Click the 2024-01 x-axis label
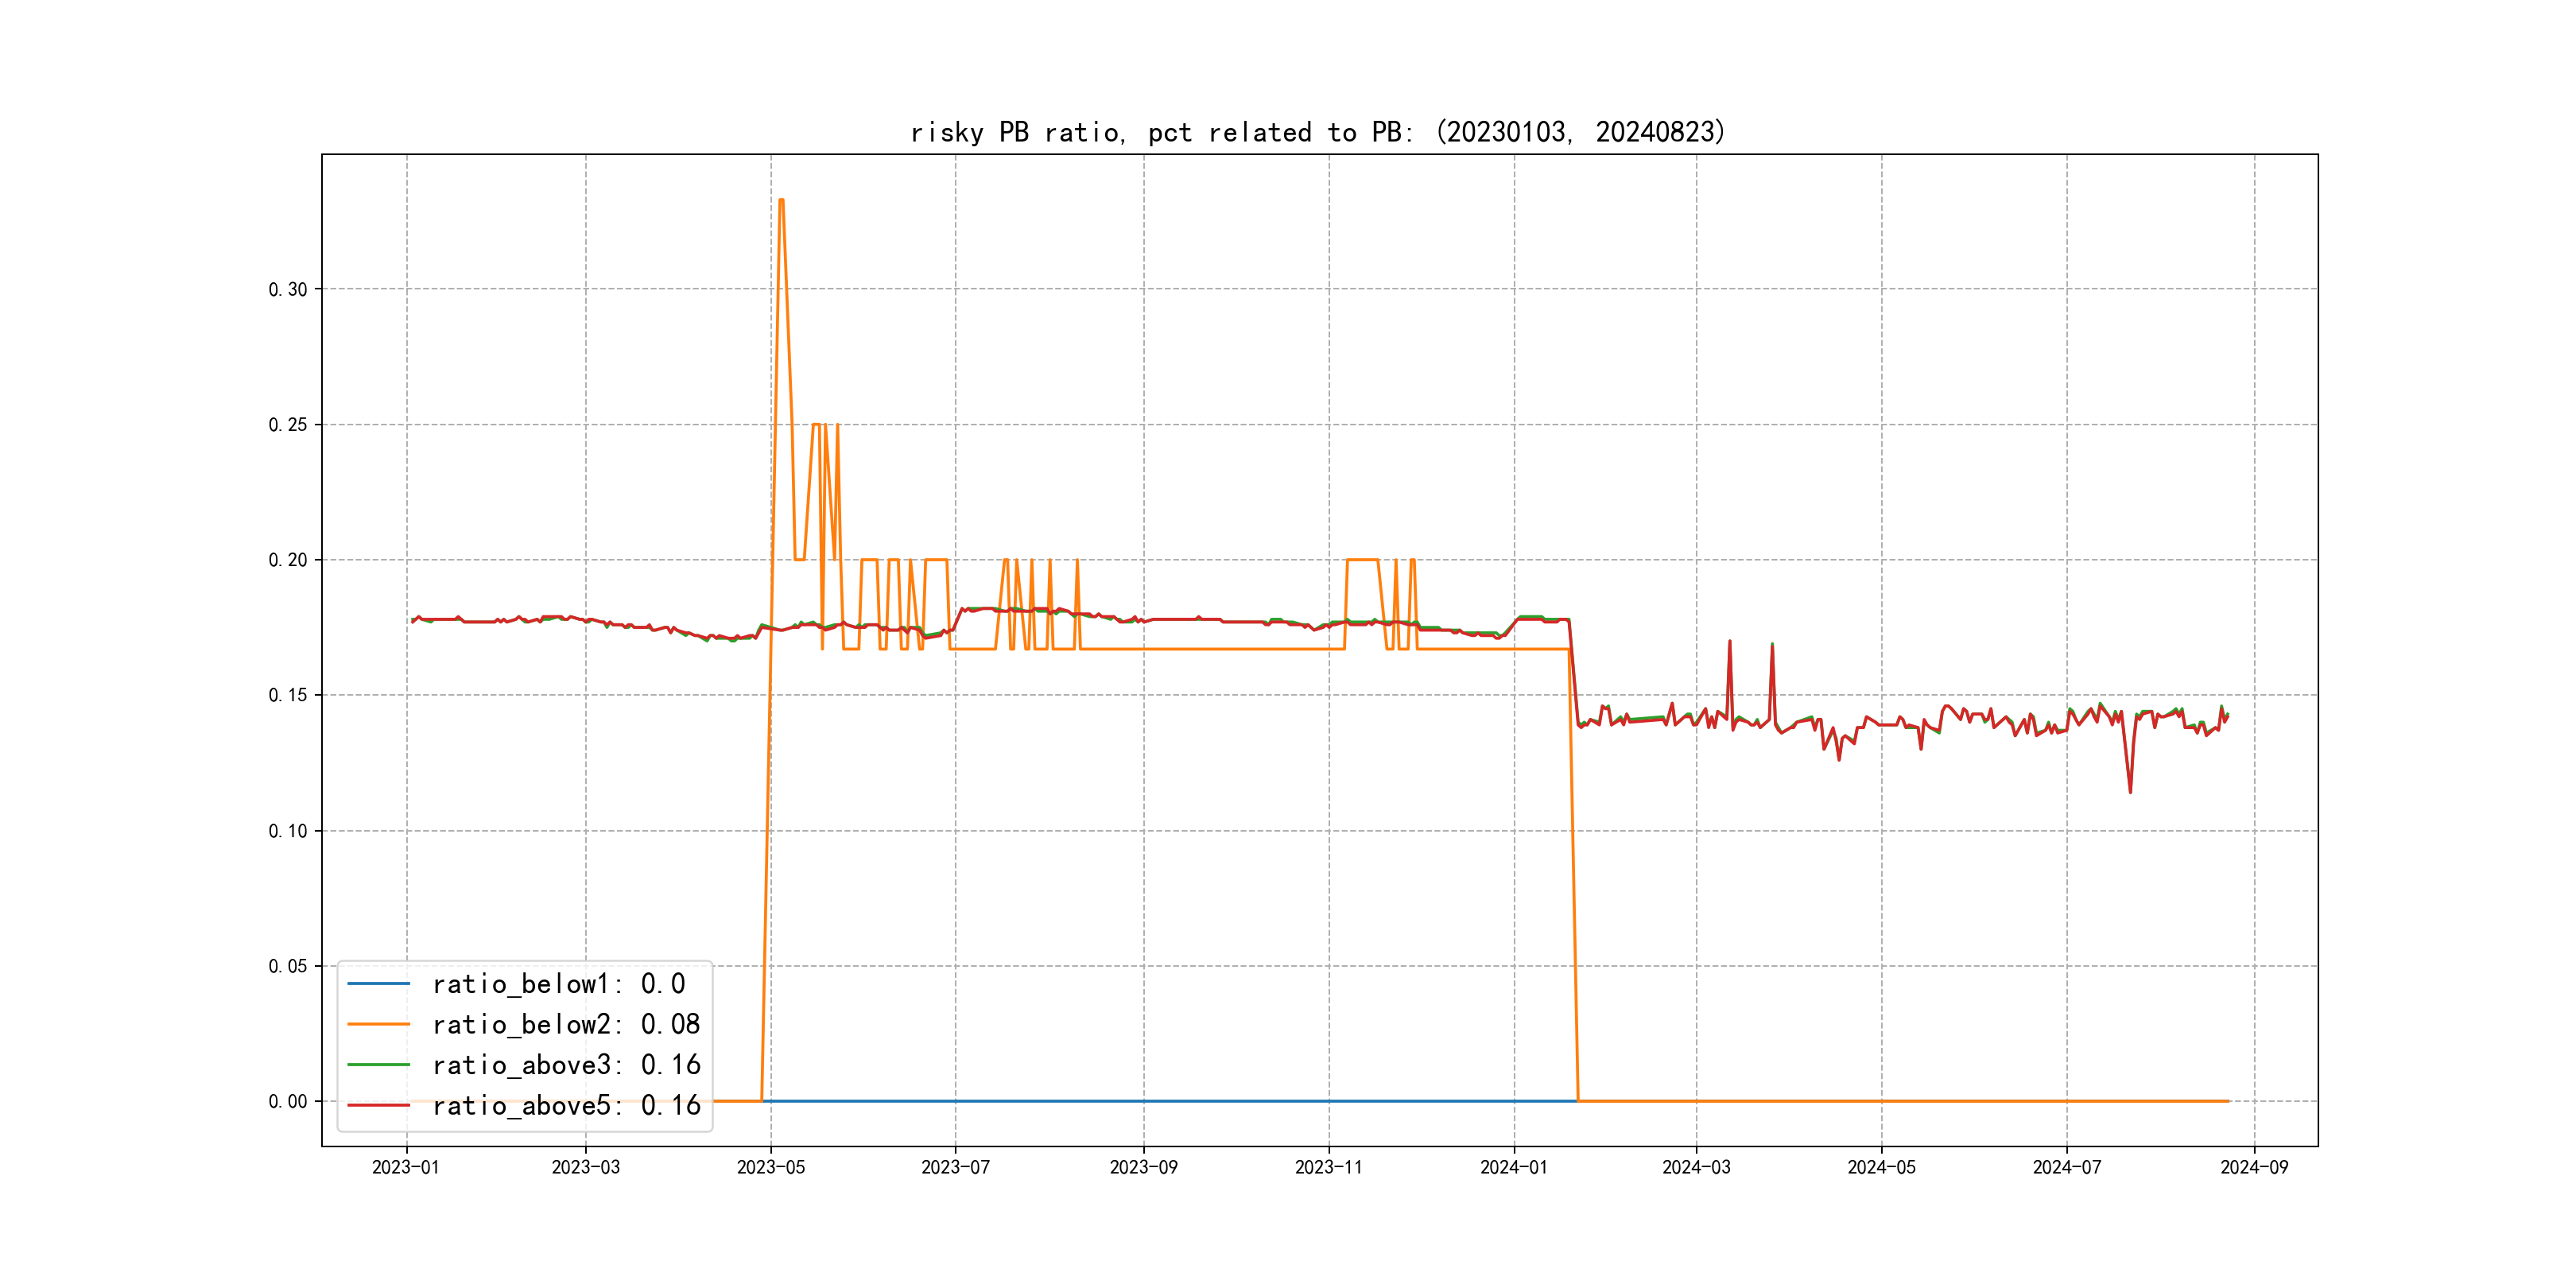The image size is (2576, 1288). point(1513,1167)
